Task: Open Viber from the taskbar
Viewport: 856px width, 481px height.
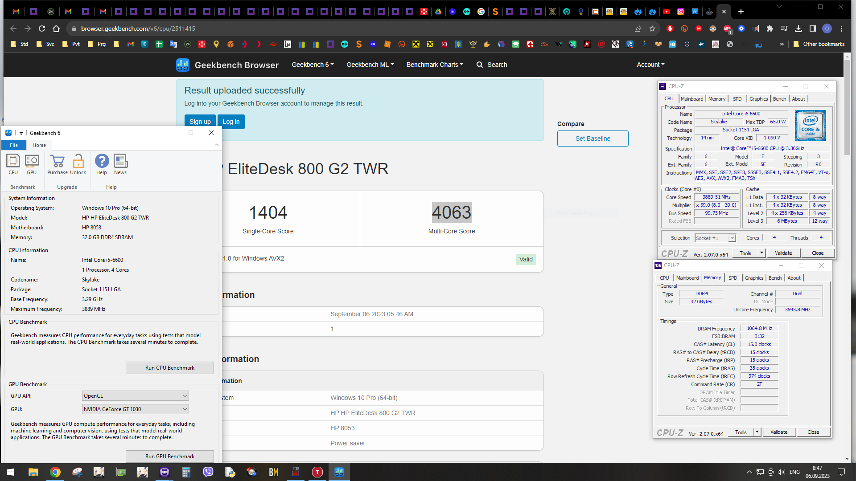Action: pyautogui.click(x=208, y=472)
